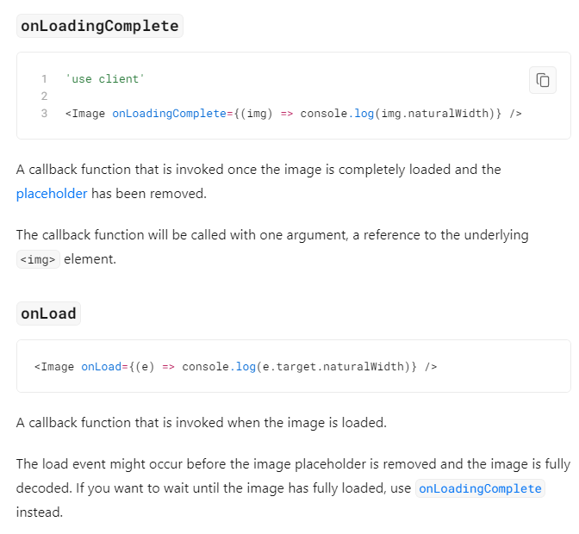Viewport: 579px width, 534px height.
Task: Open the placeholder documentation link
Action: 52,194
